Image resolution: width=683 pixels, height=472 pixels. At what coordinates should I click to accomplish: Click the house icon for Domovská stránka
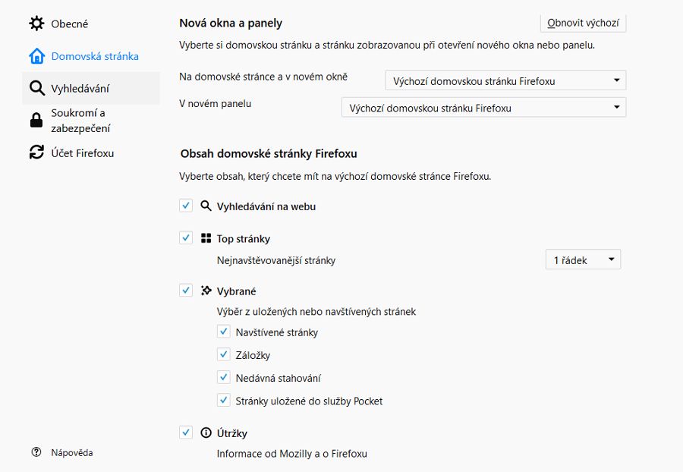[x=36, y=56]
